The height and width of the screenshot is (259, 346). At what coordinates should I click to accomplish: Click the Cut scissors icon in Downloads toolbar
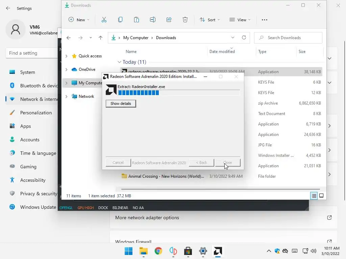(104, 20)
